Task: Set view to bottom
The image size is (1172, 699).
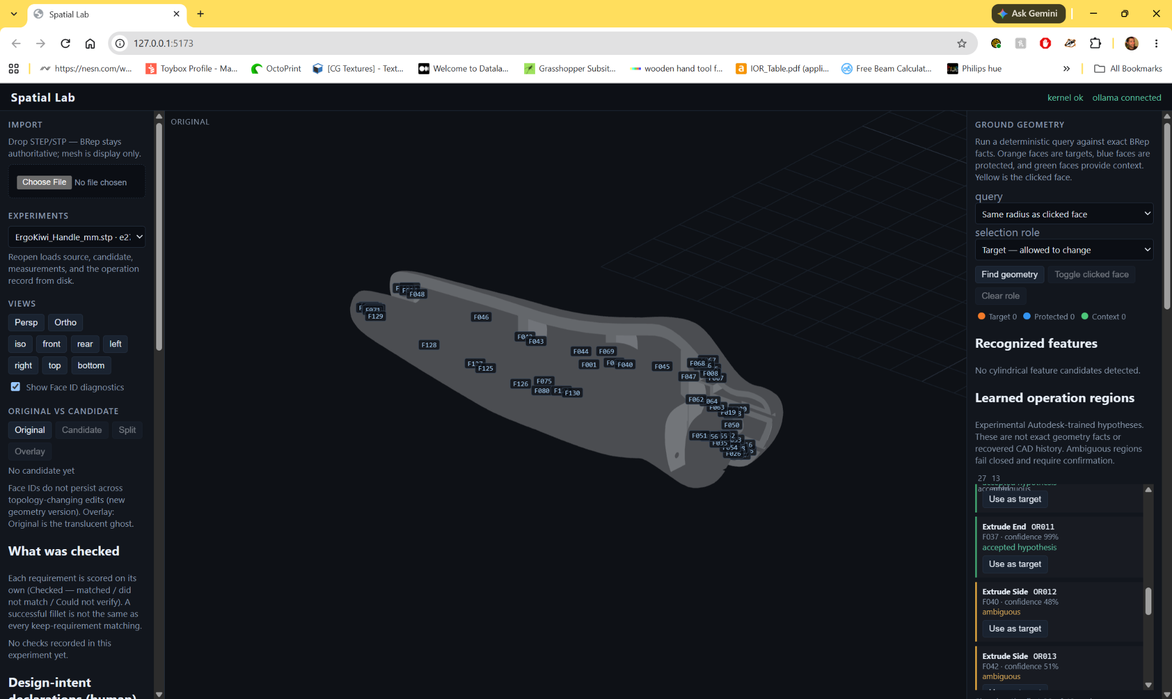Action: tap(91, 366)
